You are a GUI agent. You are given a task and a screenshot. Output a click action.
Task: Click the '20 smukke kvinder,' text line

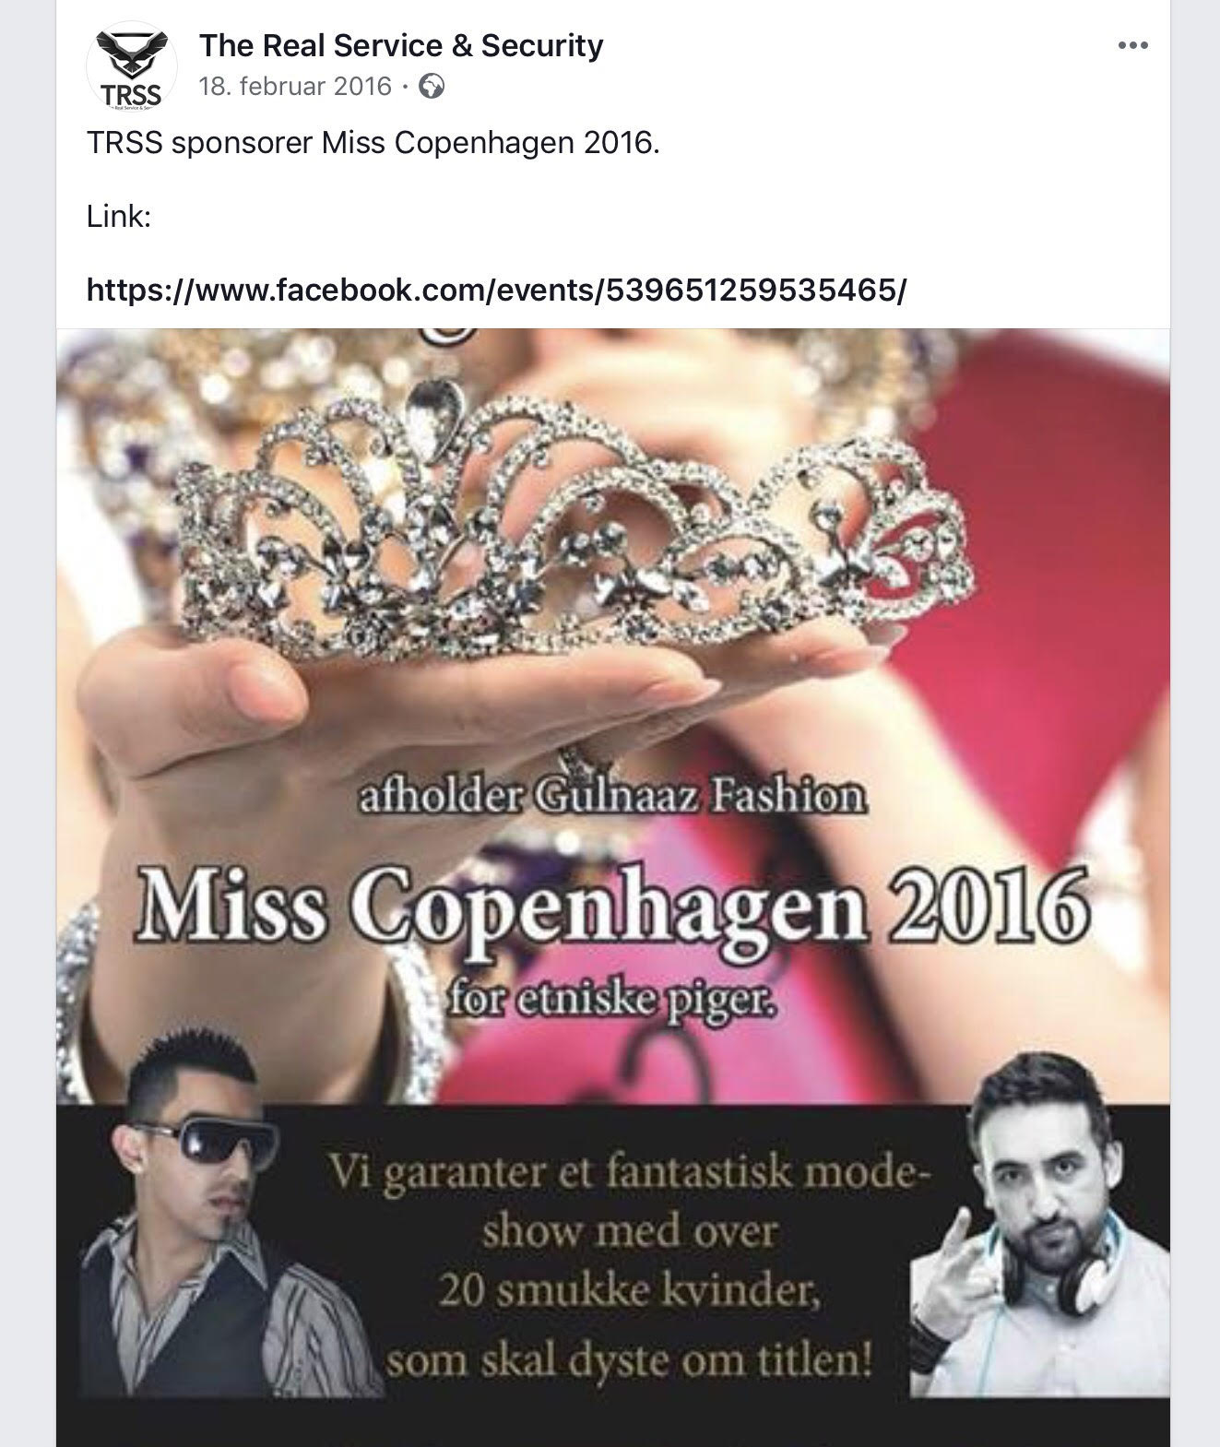tap(629, 1292)
